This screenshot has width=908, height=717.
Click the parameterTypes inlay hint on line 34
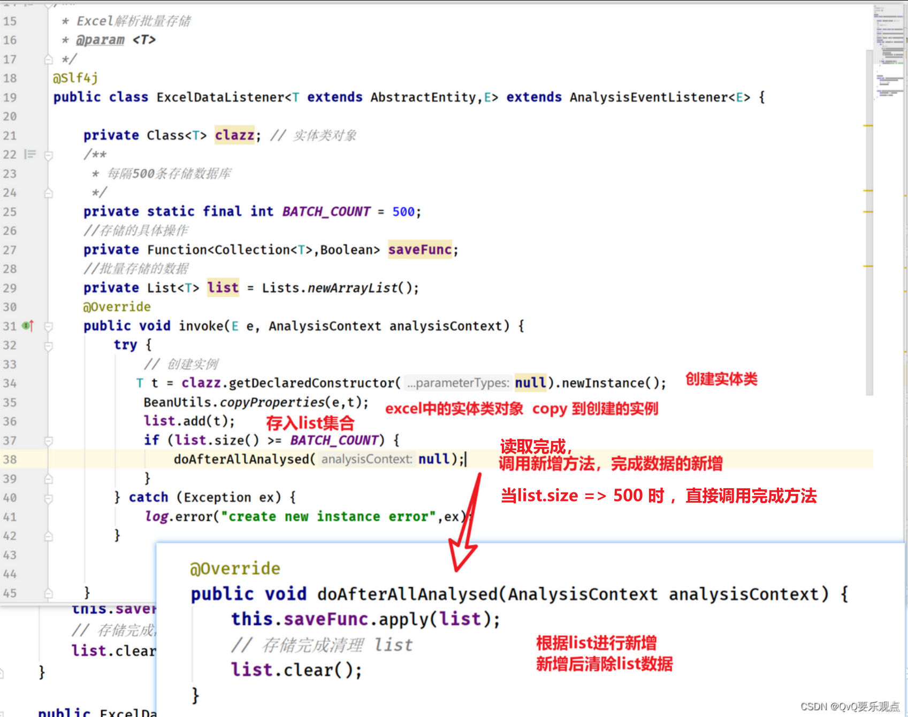(x=458, y=383)
